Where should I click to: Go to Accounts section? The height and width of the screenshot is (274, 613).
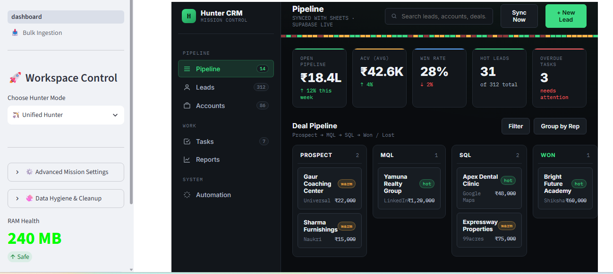point(226,106)
